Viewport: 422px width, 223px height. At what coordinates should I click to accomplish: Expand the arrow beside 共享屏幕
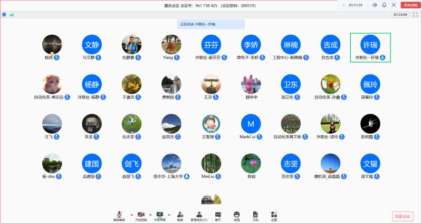pos(168,215)
